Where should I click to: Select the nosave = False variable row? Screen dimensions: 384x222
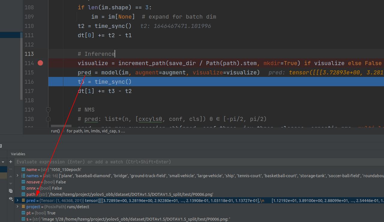199,182
